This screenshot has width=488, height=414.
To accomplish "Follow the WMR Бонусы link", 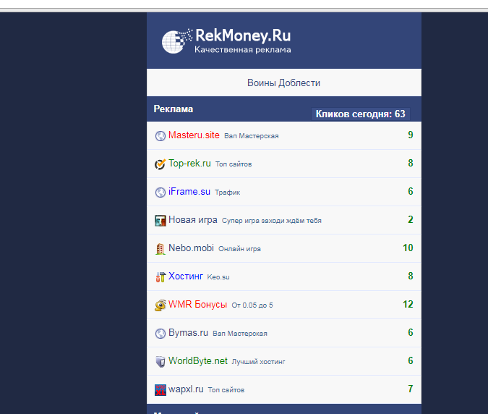I will pyautogui.click(x=197, y=305).
